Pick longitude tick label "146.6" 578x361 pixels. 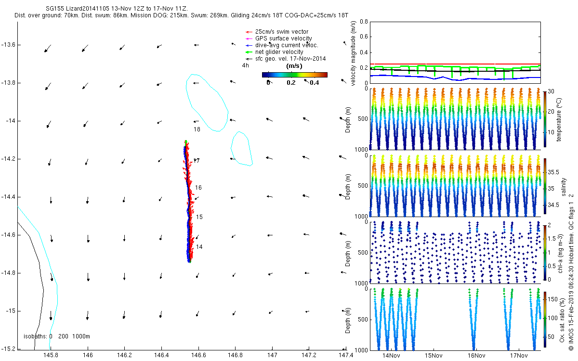tap(198, 355)
